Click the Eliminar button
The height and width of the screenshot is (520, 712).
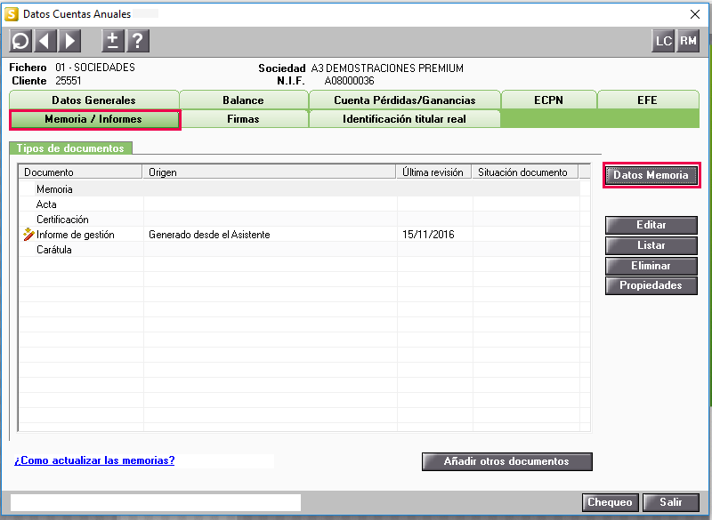click(x=651, y=266)
